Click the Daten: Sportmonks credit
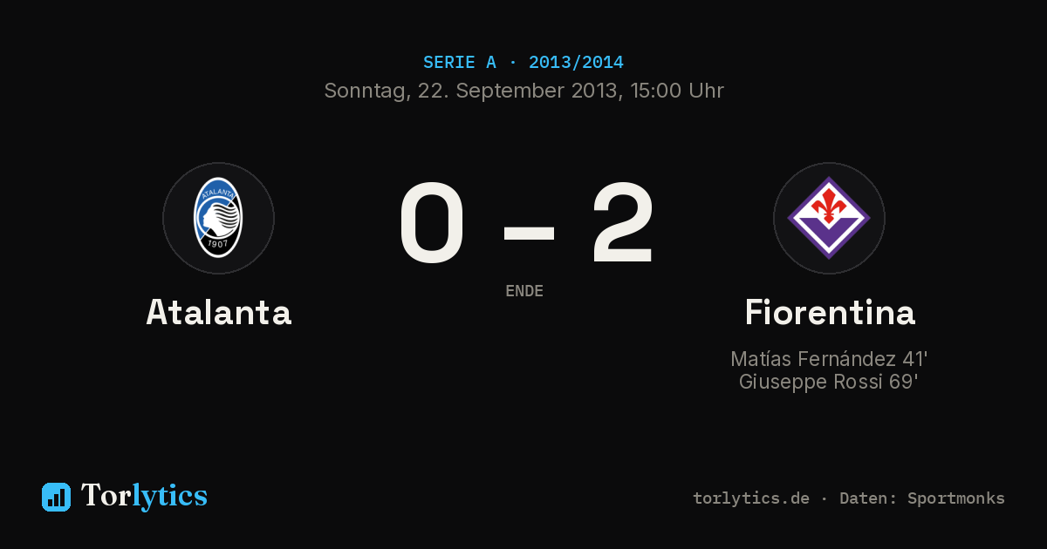The image size is (1047, 549). (x=922, y=498)
